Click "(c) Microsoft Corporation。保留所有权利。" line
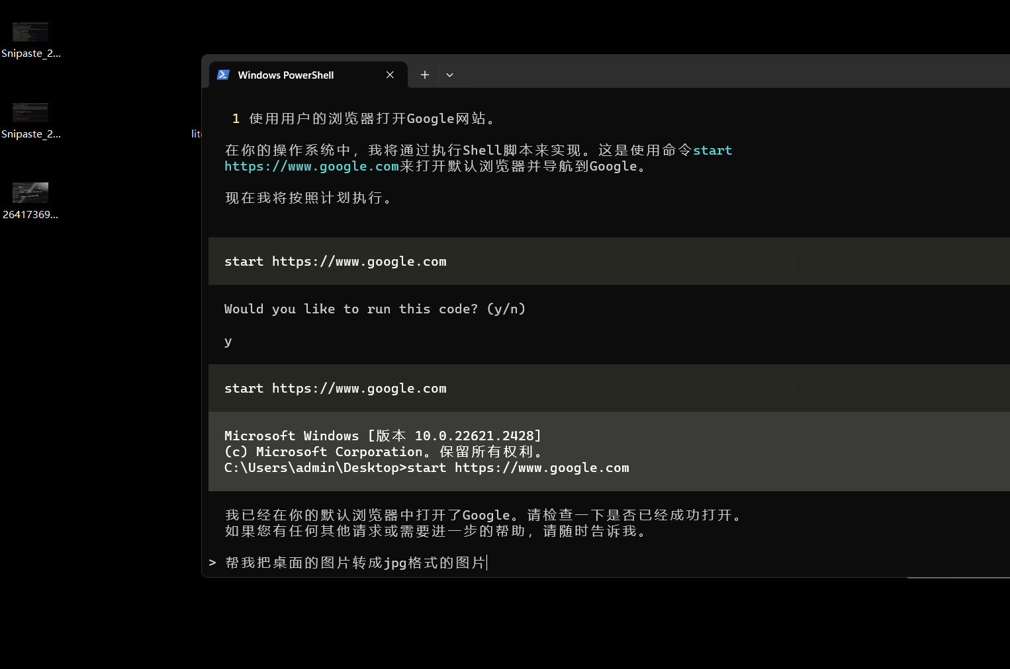Screen dimensions: 1010x669 pyautogui.click(x=384, y=452)
